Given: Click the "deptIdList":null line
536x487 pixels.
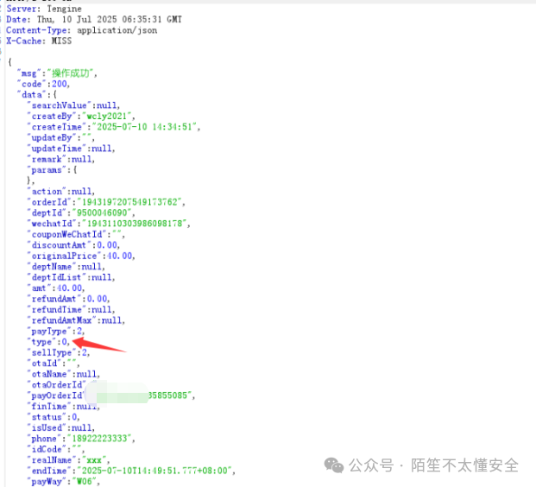Looking at the screenshot, I should (x=71, y=278).
